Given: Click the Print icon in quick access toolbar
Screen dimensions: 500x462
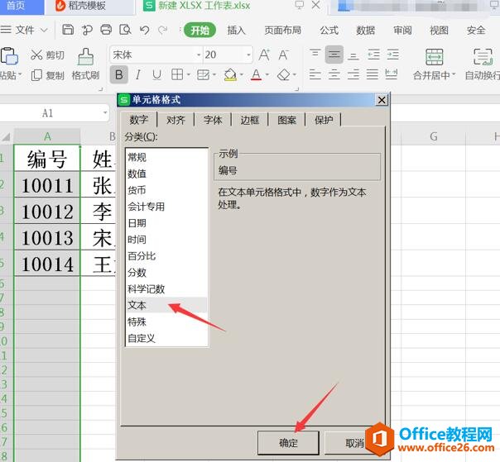Looking at the screenshot, I should [106, 30].
